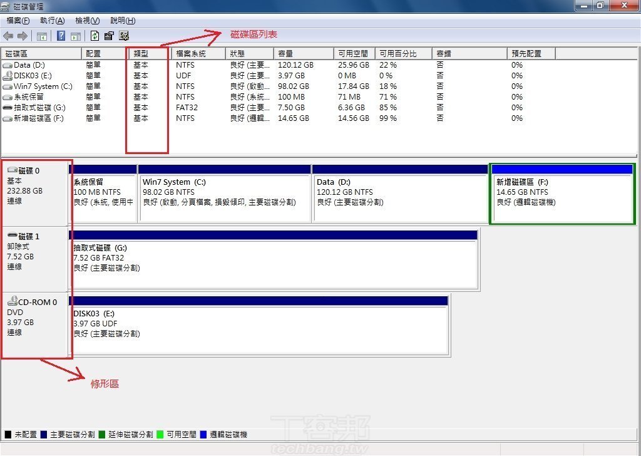Viewport: 641px width, 456px height.
Task: Sort by the 磁碟區 column header
Action: click(42, 54)
